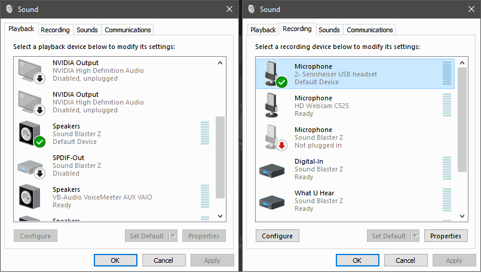Click Configure button in the recording window

[x=277, y=236]
